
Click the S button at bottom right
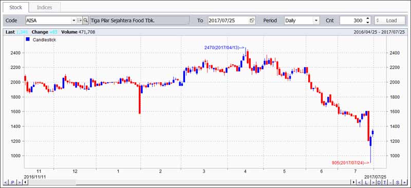(x=398, y=182)
